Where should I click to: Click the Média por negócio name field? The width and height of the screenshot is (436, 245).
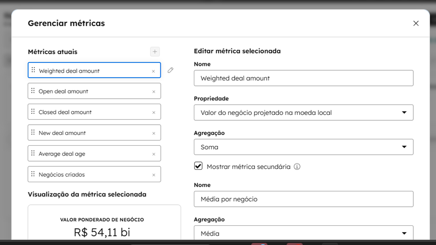(303, 199)
